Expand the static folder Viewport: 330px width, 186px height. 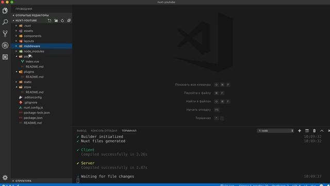[x=42, y=82]
